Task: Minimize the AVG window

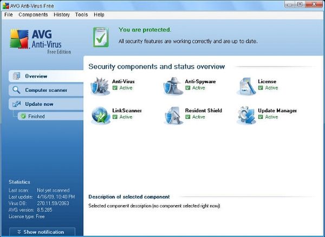Action: point(290,4)
